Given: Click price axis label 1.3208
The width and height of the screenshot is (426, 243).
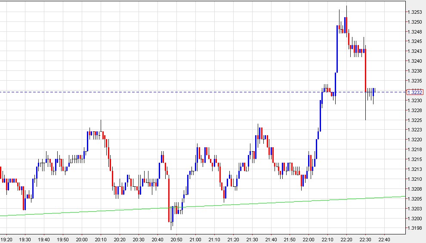Looking at the screenshot, I should [415, 189].
